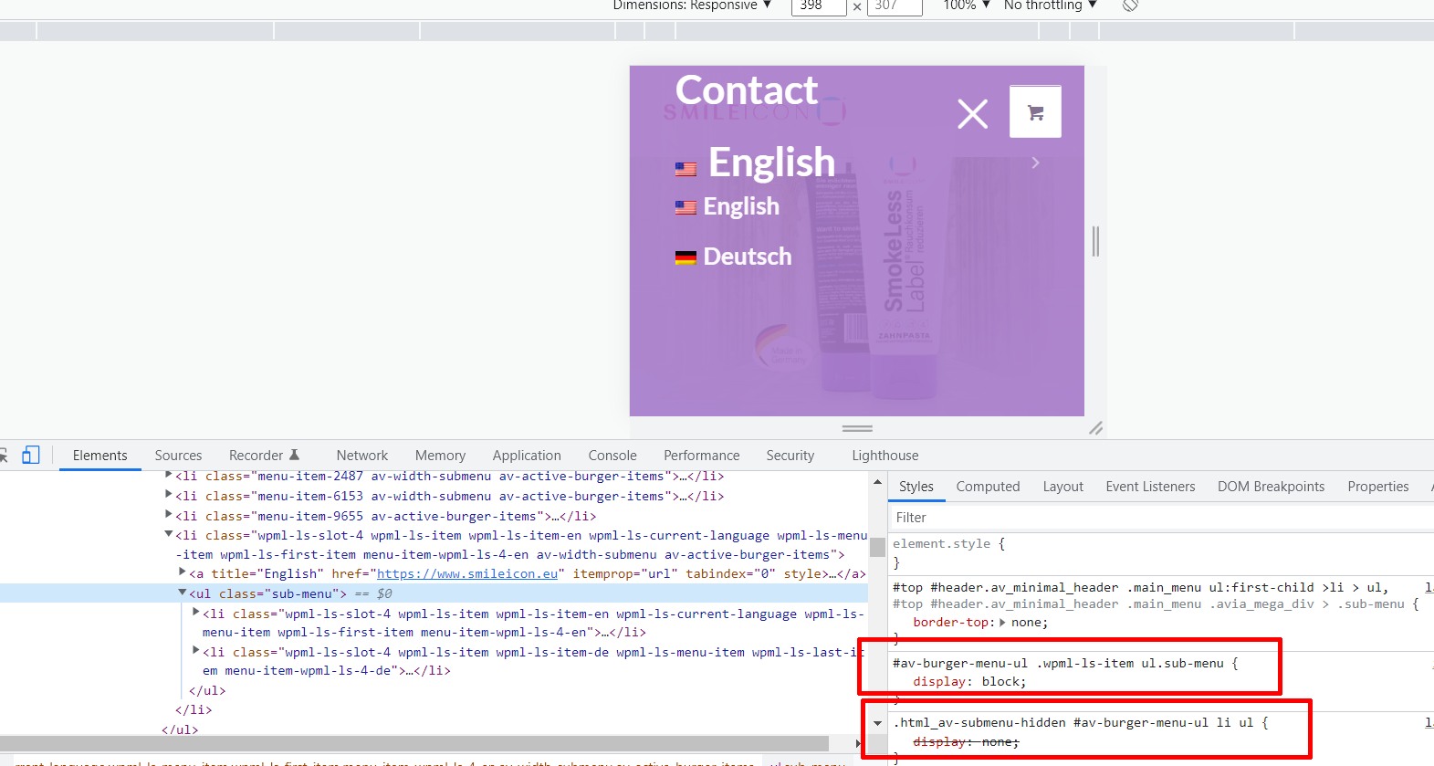Click the border-top: none declaration

pyautogui.click(x=980, y=623)
